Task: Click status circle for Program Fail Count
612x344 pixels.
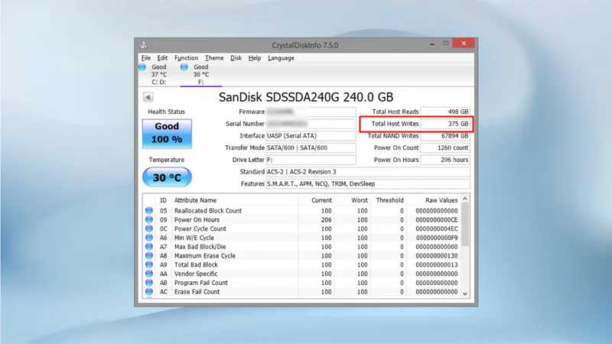Action: 149,282
